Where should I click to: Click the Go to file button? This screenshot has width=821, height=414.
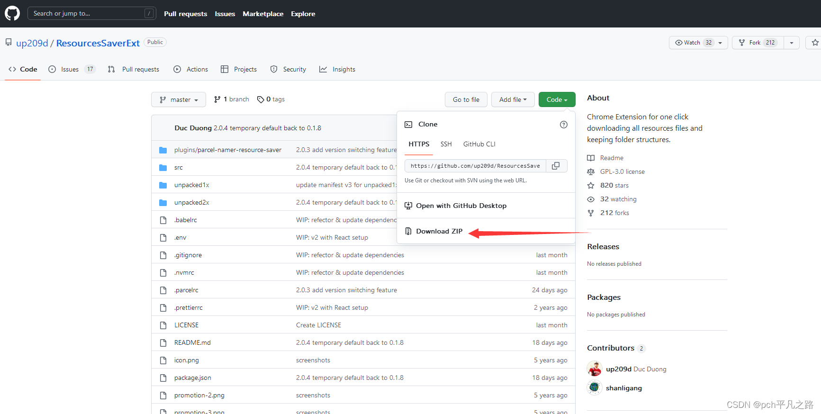click(x=466, y=99)
